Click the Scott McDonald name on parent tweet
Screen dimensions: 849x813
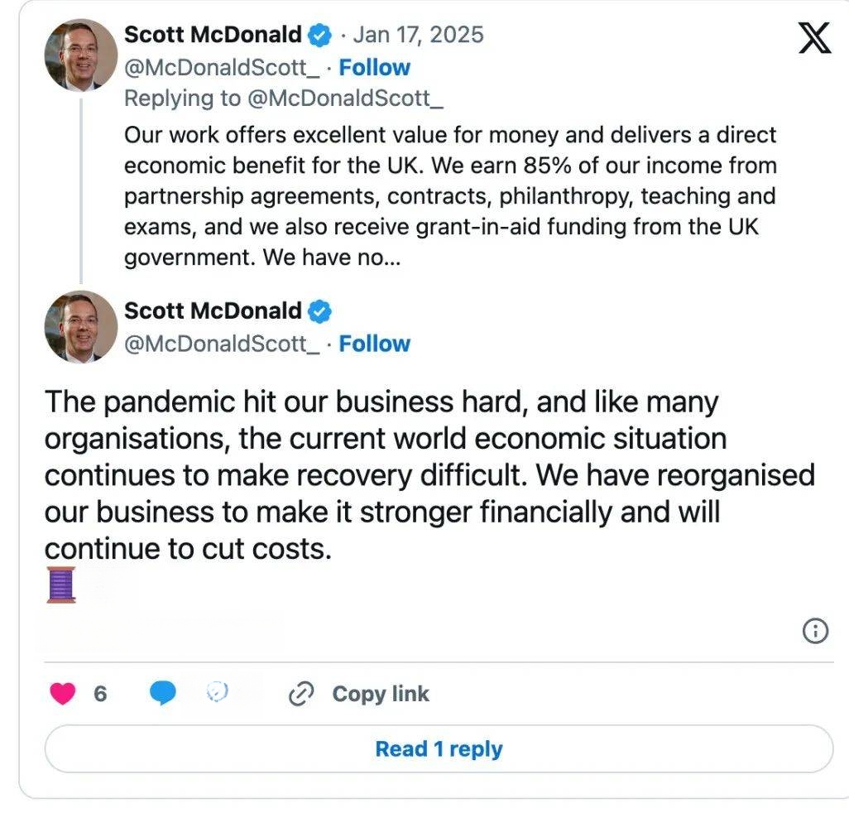pyautogui.click(x=213, y=35)
